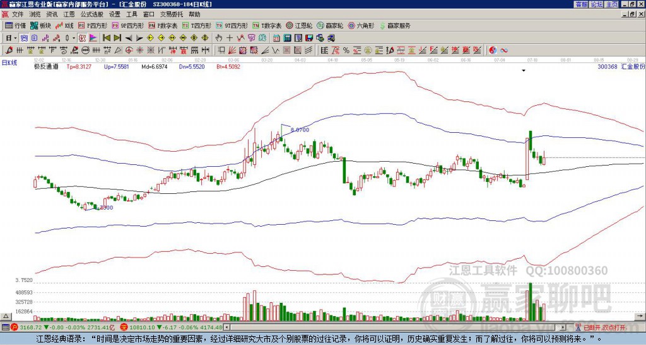Click the blue infinity symbol icon
The image size is (646, 345).
[x=504, y=50]
